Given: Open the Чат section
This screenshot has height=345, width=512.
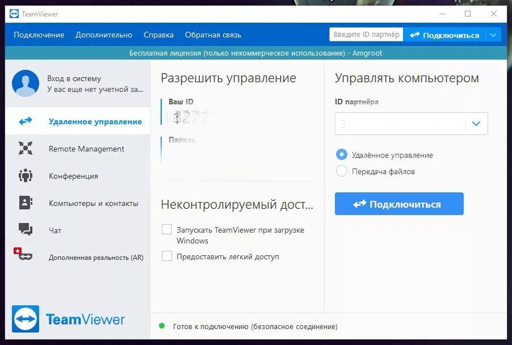Looking at the screenshot, I should pyautogui.click(x=78, y=230).
